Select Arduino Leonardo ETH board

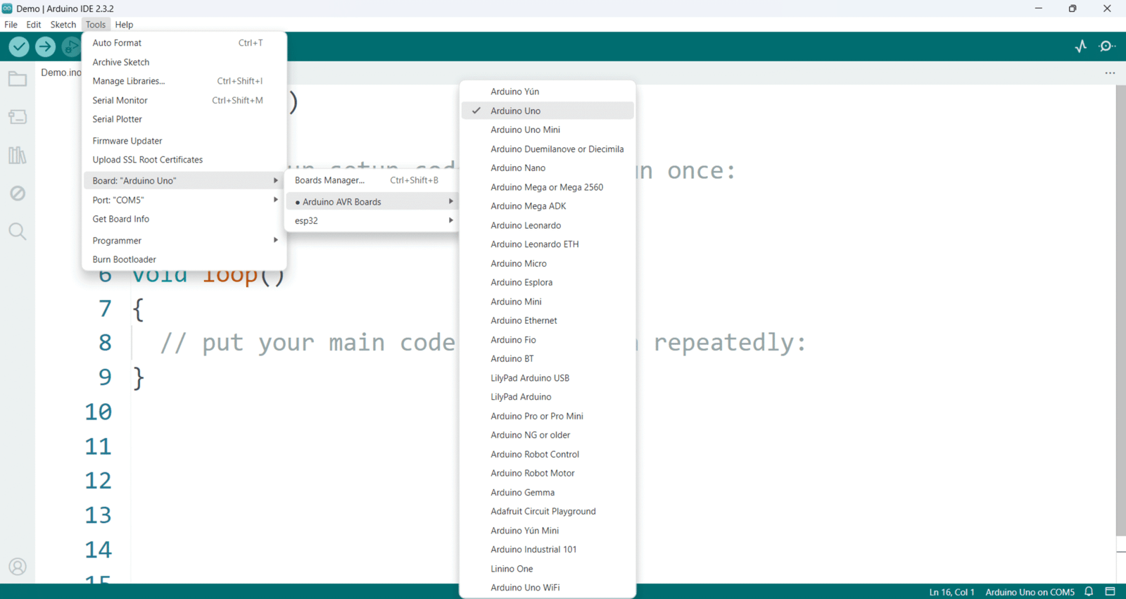tap(548, 244)
